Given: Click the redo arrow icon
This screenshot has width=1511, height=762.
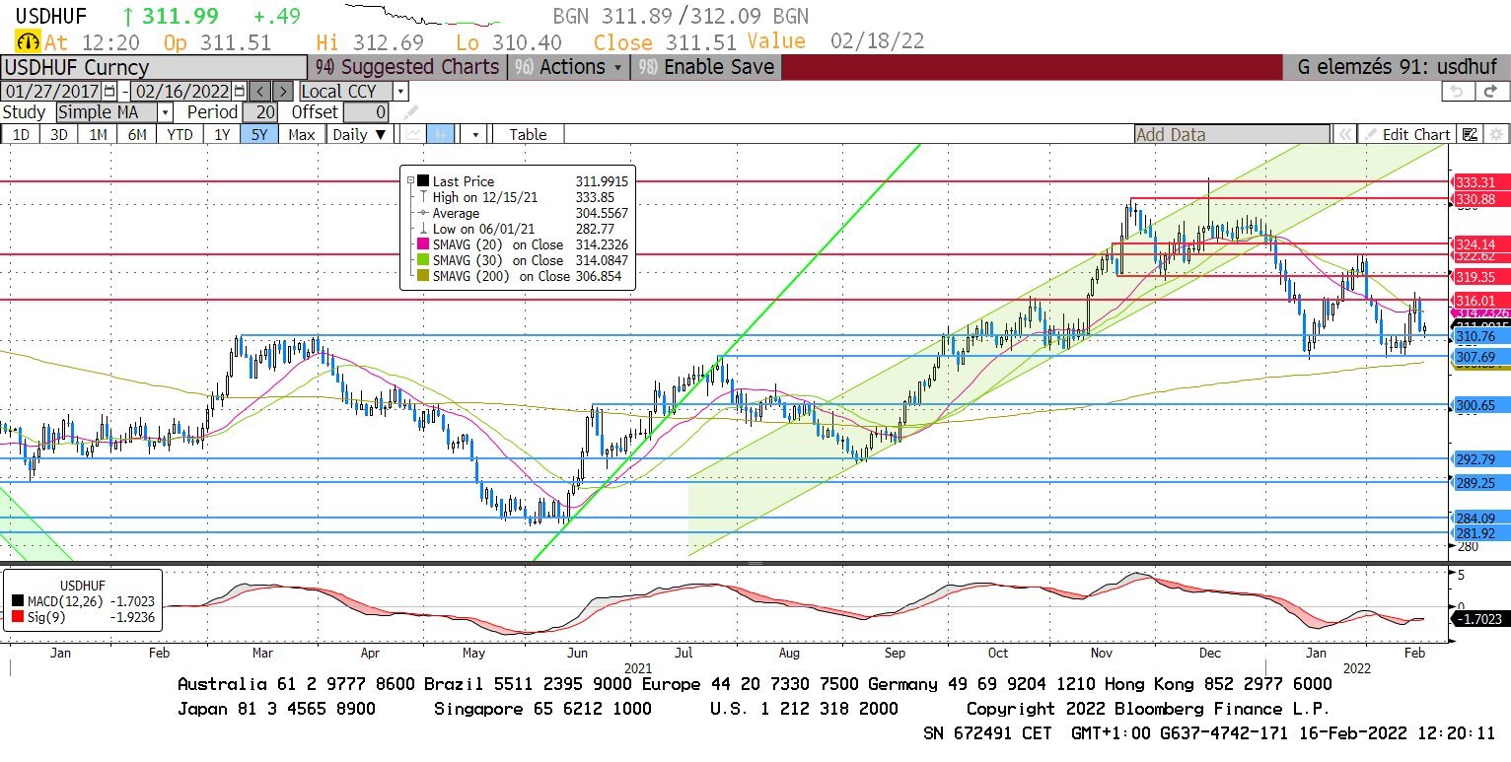Looking at the screenshot, I should pyautogui.click(x=1491, y=91).
